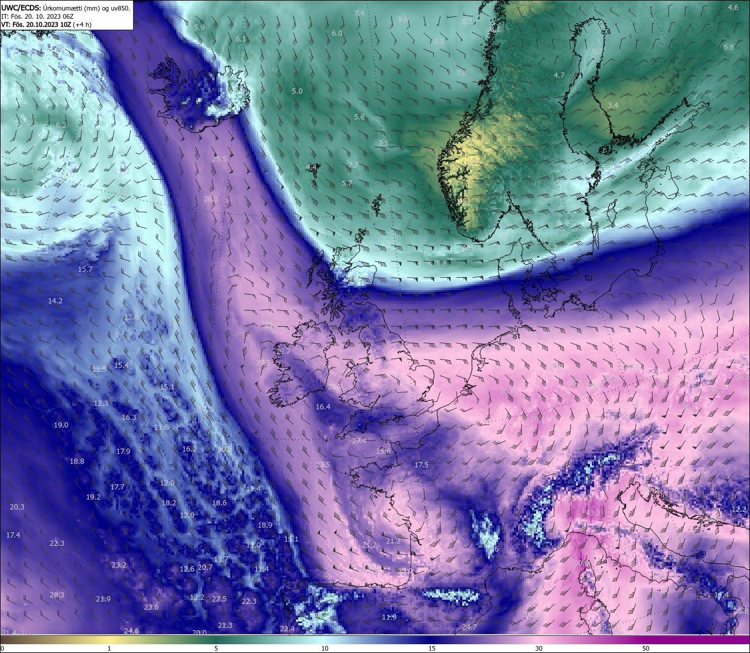Click the 16.2 value label
The width and height of the screenshot is (750, 653).
tap(189, 449)
